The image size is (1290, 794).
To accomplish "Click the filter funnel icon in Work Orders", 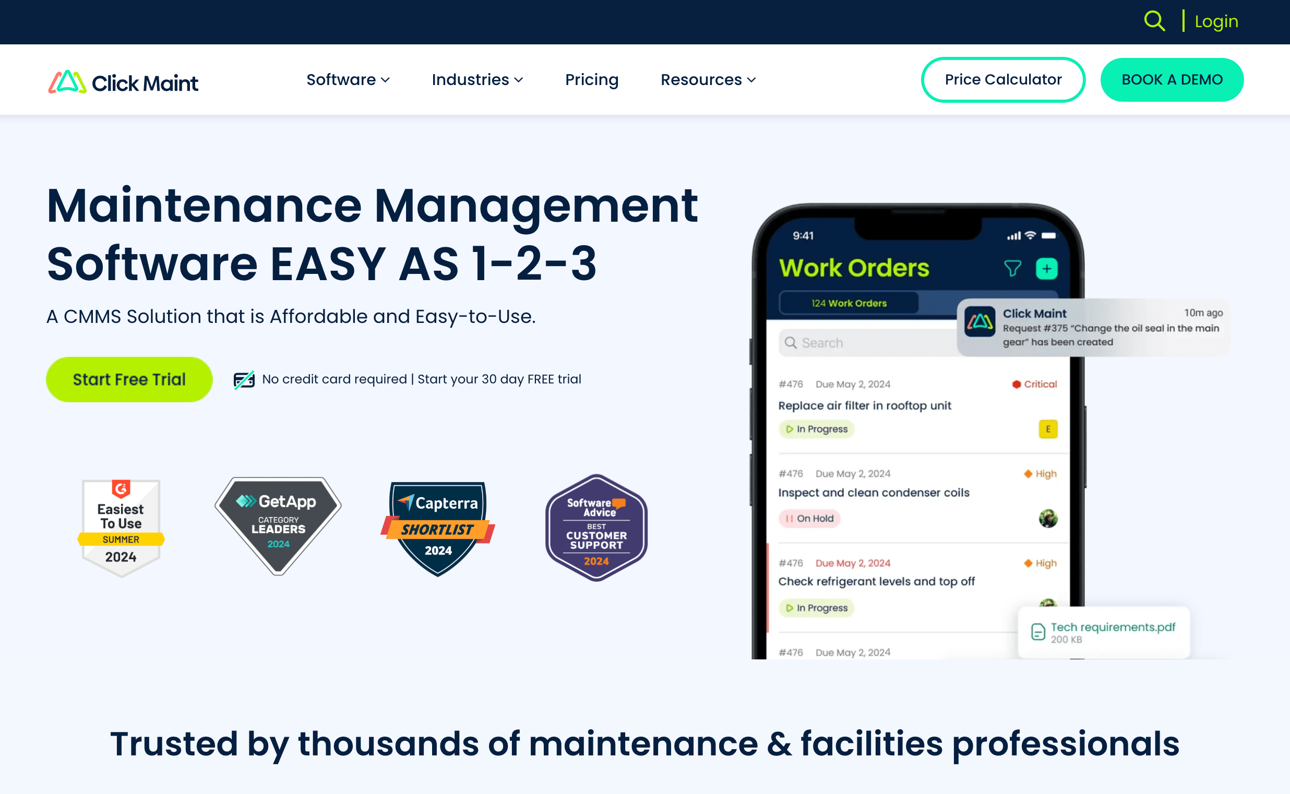I will click(1012, 268).
